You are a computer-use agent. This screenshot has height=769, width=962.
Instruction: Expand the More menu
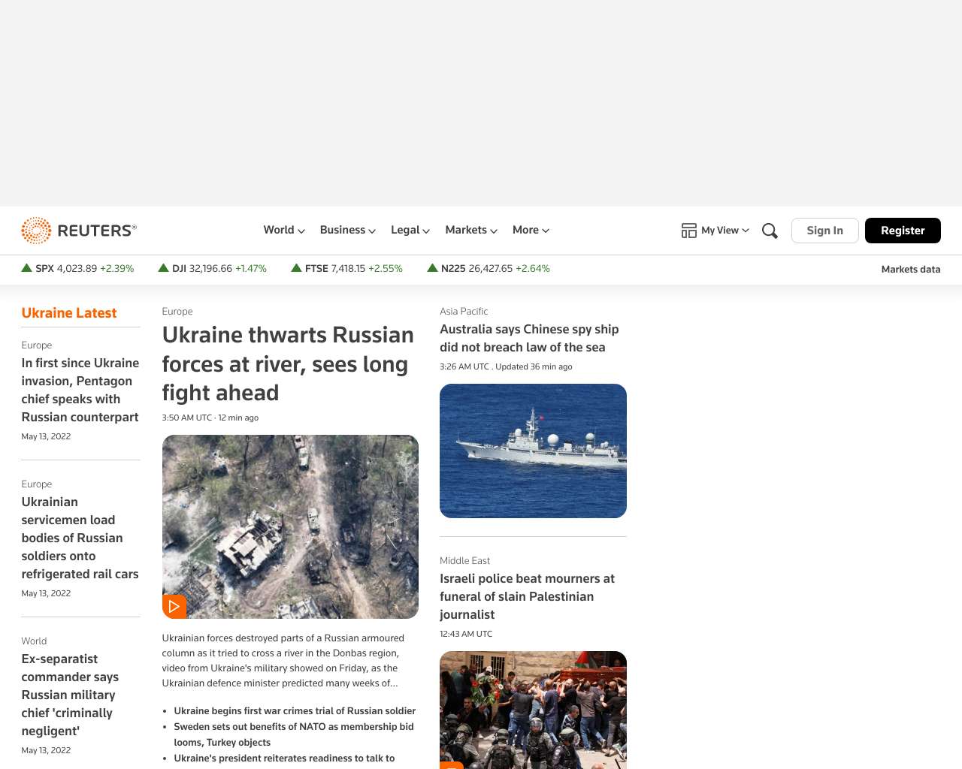point(531,230)
